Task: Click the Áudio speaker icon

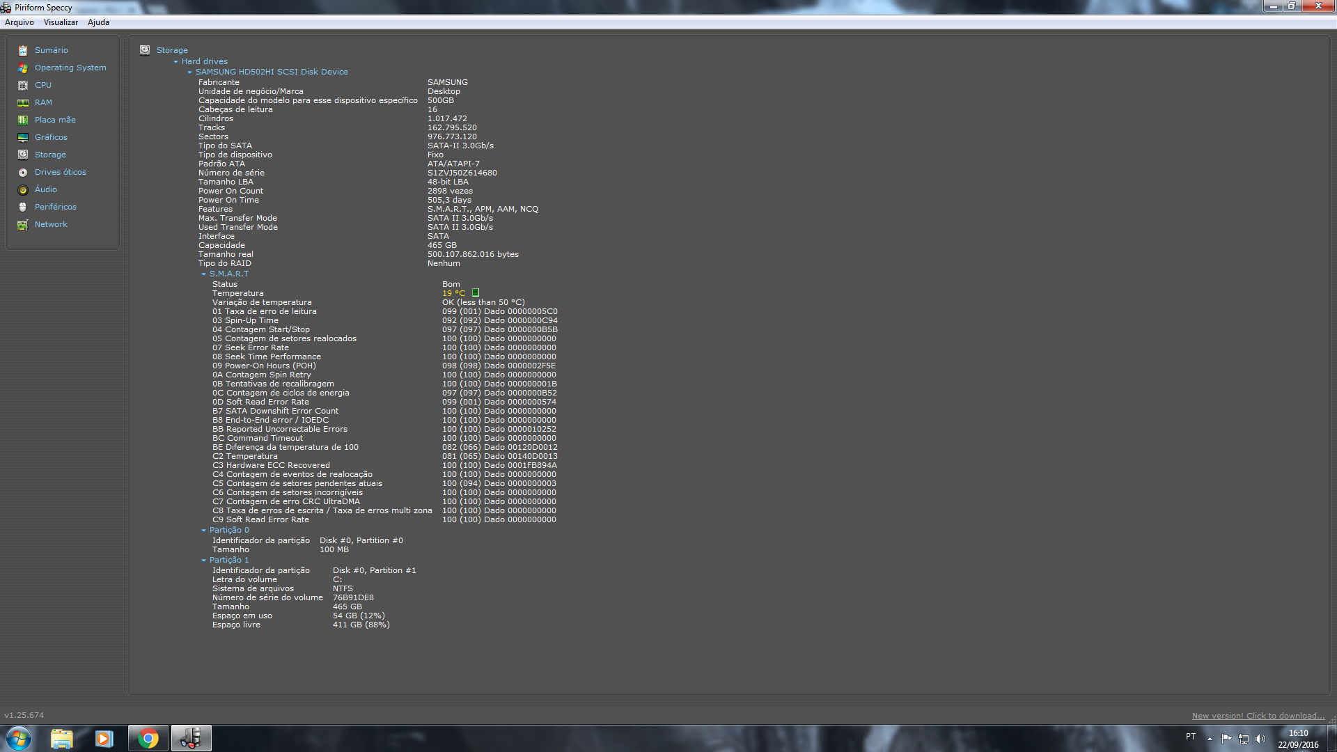Action: pos(23,189)
